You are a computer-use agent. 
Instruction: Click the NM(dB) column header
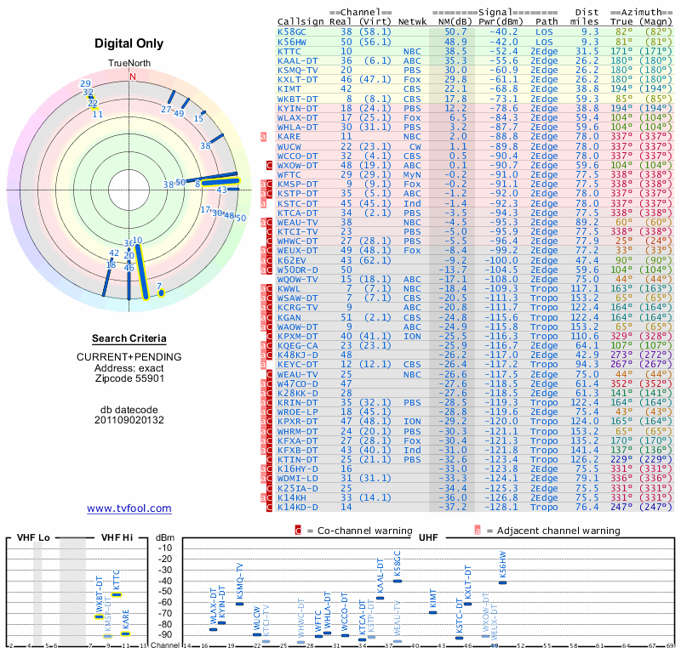tap(453, 22)
